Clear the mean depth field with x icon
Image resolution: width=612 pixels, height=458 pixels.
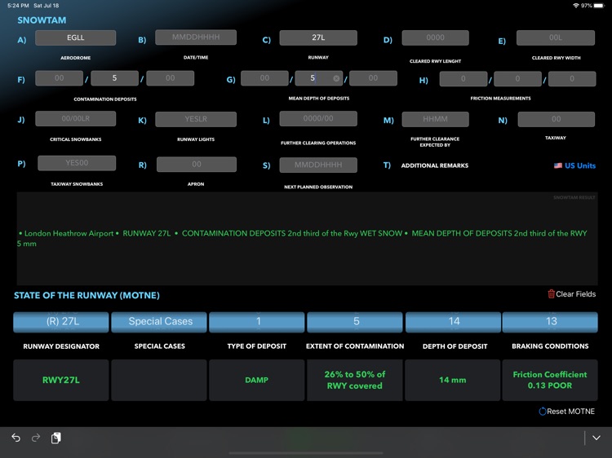[336, 78]
